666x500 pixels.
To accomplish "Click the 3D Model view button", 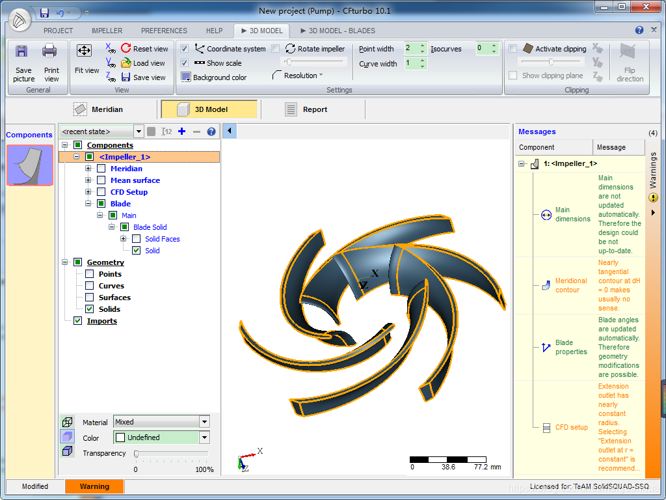I will tap(209, 109).
